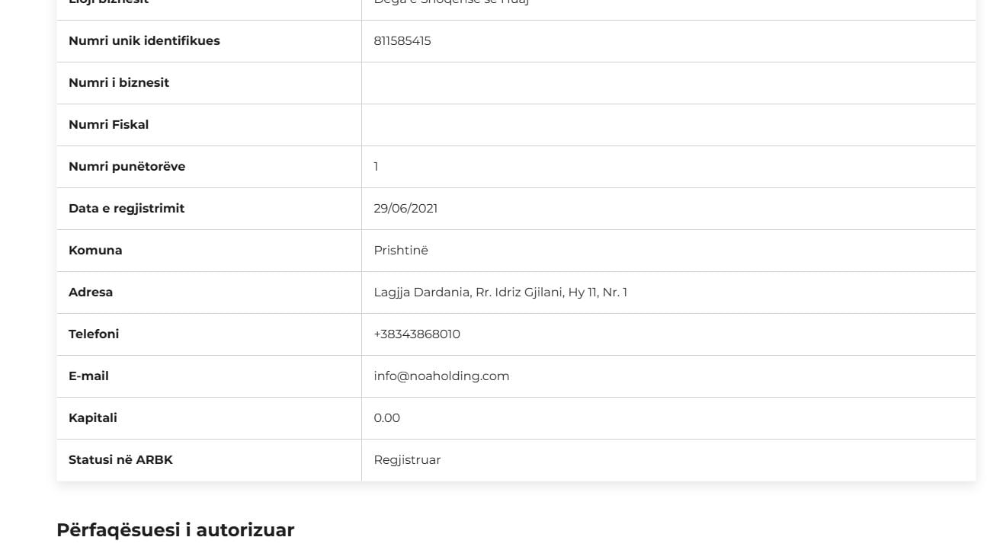
Task: Click the email info@noaholding.com
Action: point(441,376)
